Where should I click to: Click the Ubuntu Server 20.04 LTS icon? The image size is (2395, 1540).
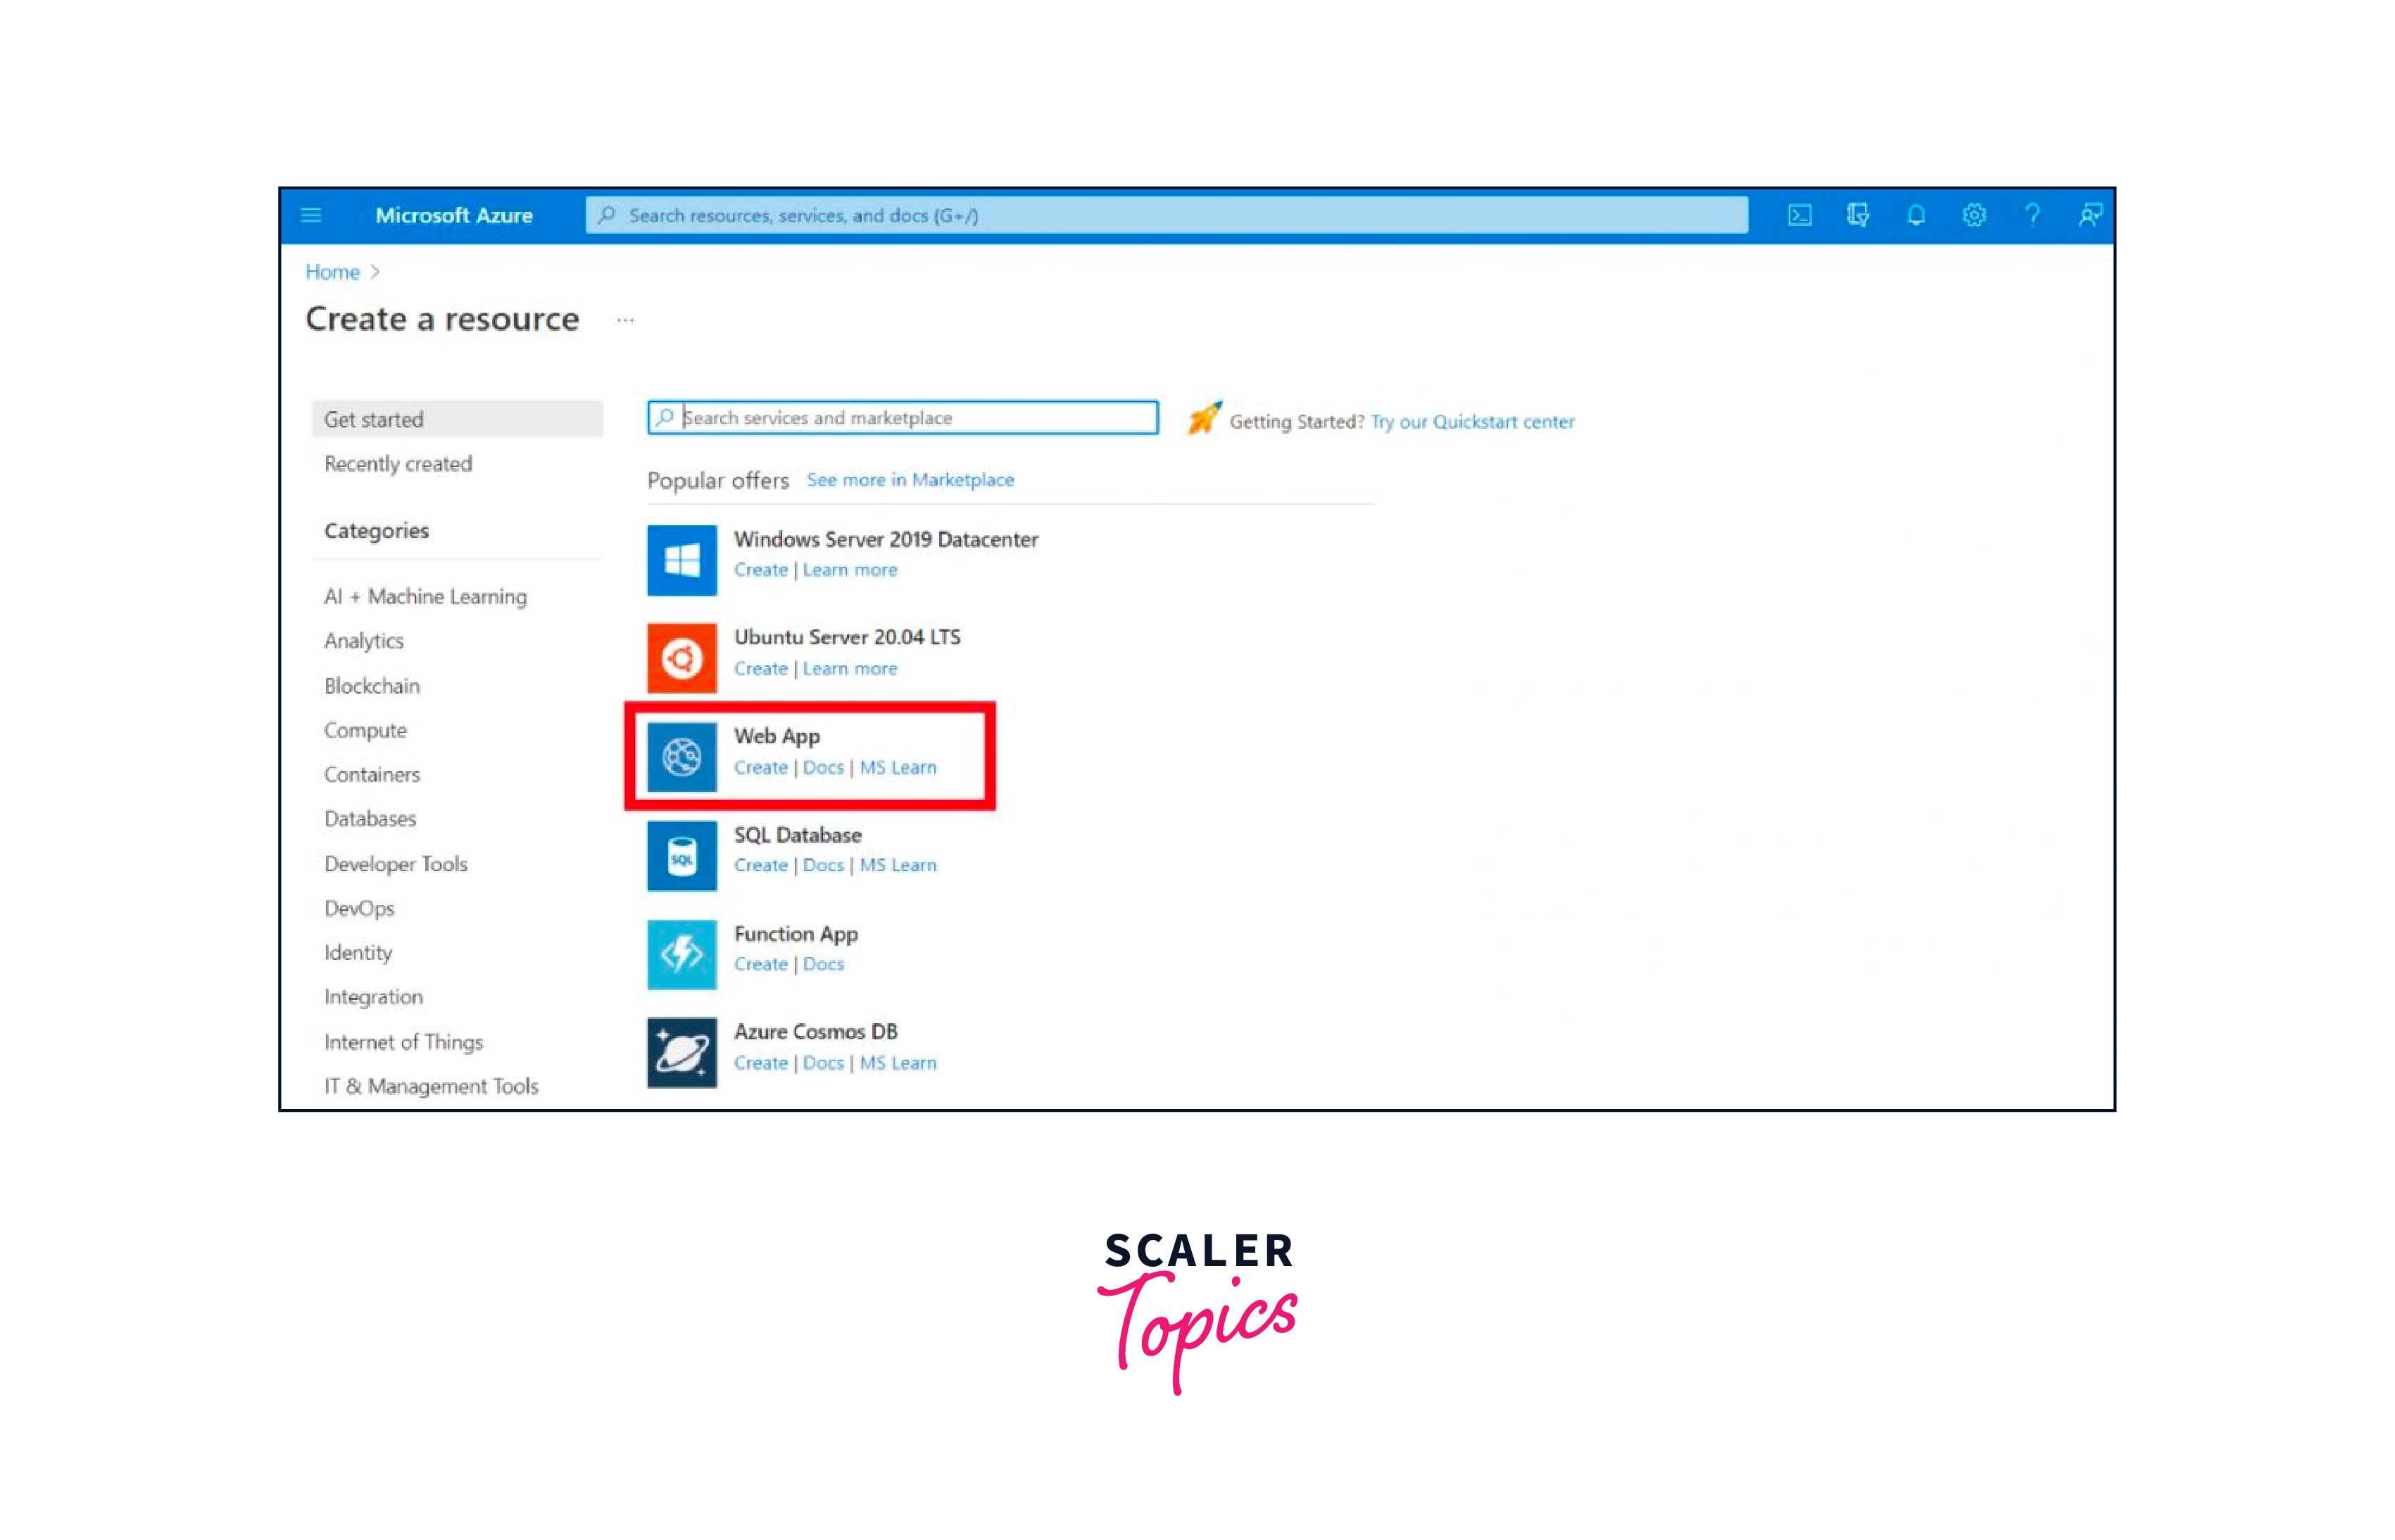pyautogui.click(x=679, y=656)
